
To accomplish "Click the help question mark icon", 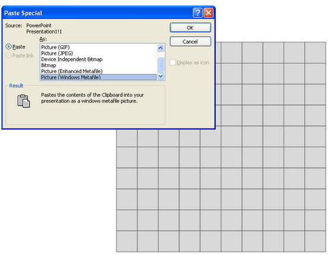I will coord(197,13).
